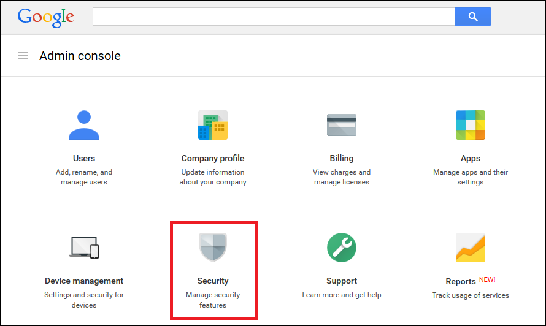Click the colorful Apps grid icon
The height and width of the screenshot is (326, 546).
pyautogui.click(x=471, y=125)
